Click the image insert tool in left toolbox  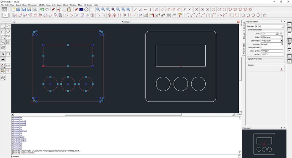[x=3, y=59]
